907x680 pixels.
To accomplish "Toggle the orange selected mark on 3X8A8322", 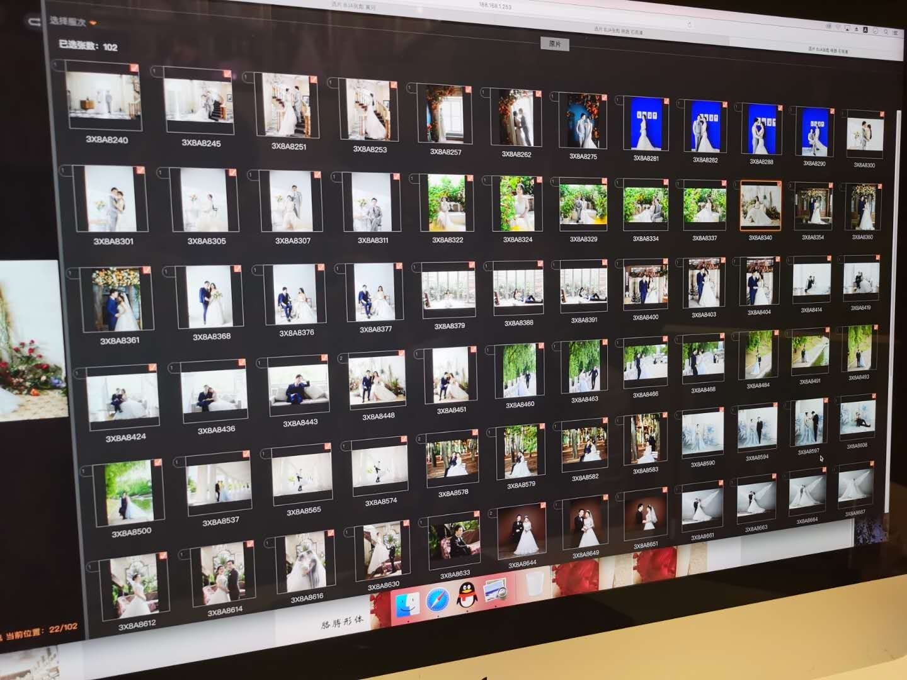I will pos(470,179).
